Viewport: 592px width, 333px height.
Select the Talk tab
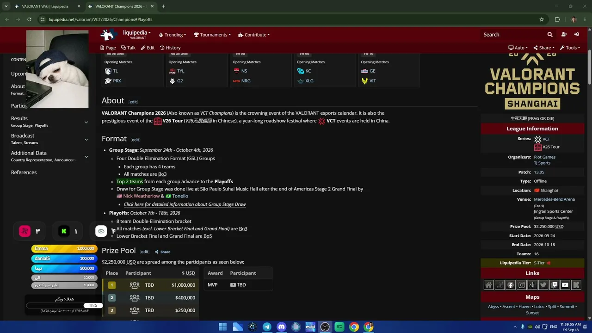point(128,48)
